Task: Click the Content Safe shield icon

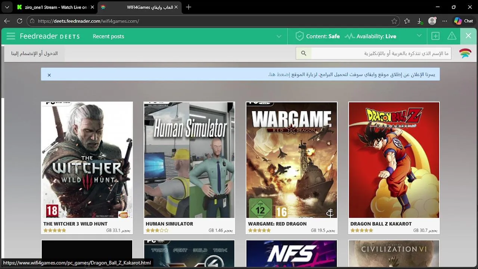Action: 299,36
